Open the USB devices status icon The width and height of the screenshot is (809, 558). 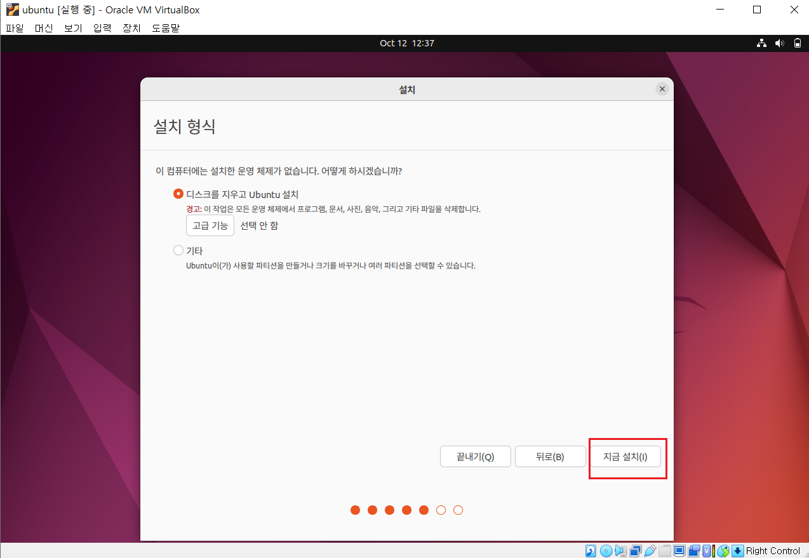[650, 550]
